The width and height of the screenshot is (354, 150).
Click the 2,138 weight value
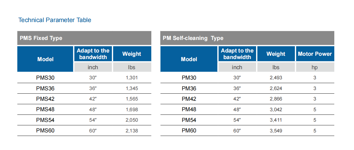(x=132, y=131)
